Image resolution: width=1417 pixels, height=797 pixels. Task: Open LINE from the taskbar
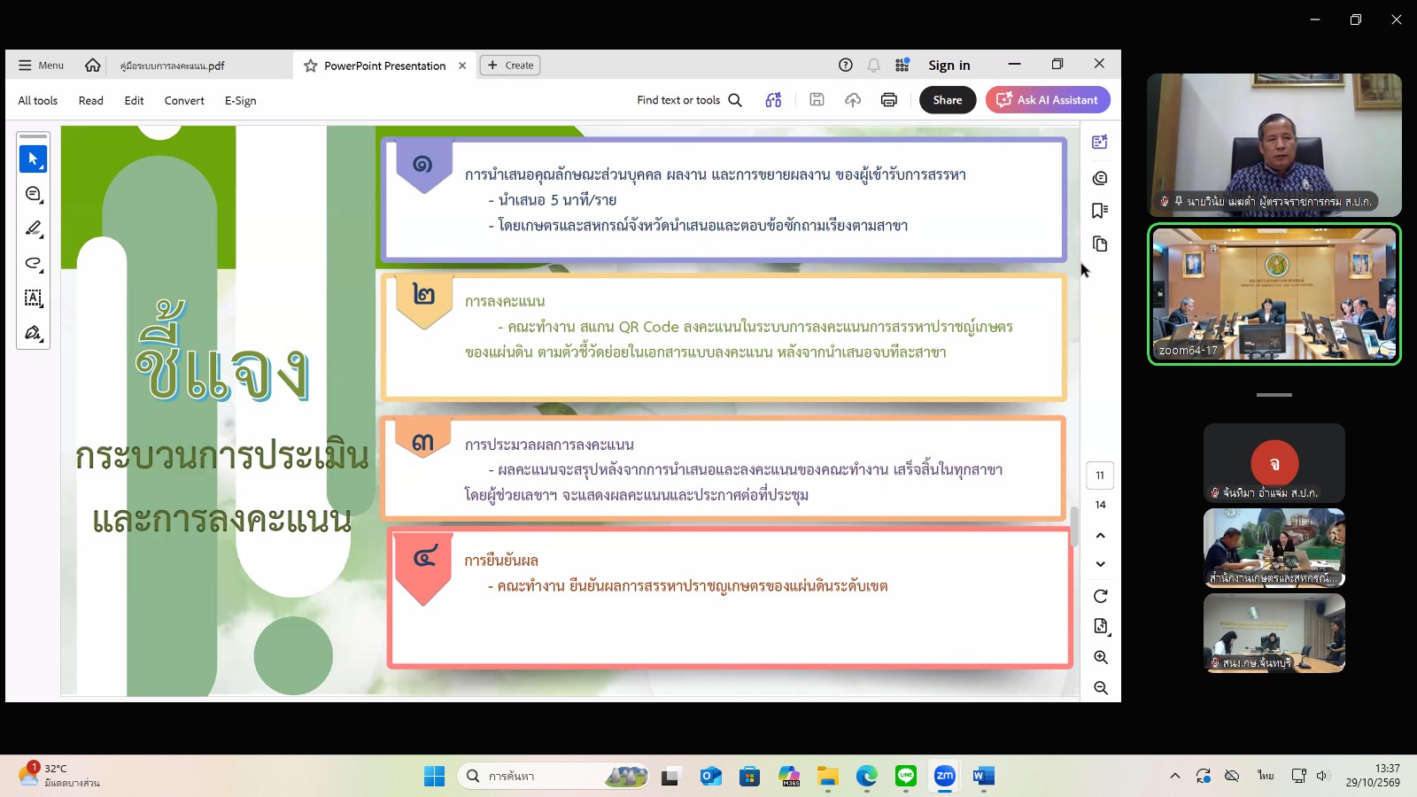click(x=906, y=777)
